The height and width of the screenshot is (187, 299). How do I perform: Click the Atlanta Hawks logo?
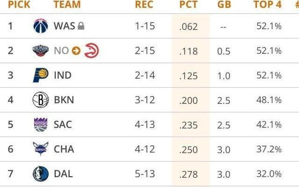(91, 50)
